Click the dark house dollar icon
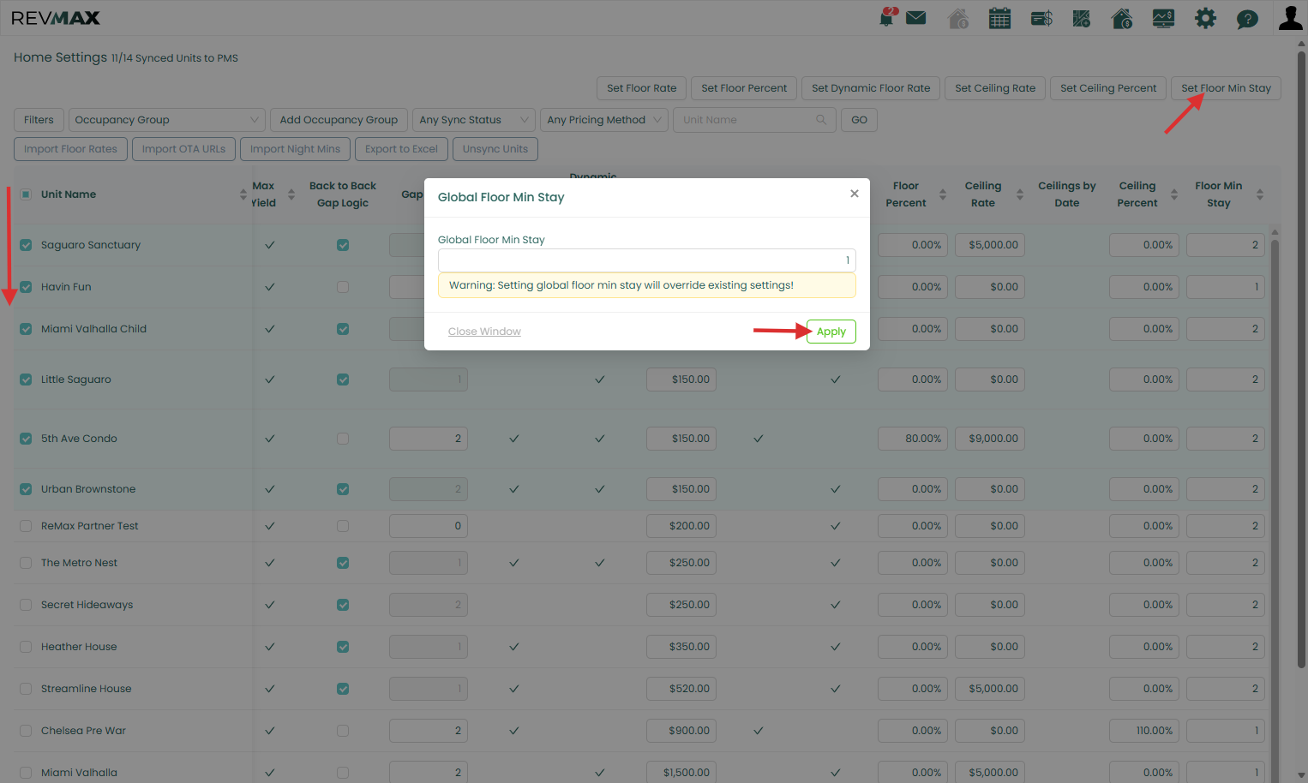 (x=1122, y=18)
